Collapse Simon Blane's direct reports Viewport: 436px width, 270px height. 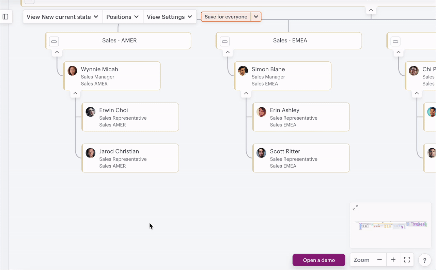(x=246, y=93)
